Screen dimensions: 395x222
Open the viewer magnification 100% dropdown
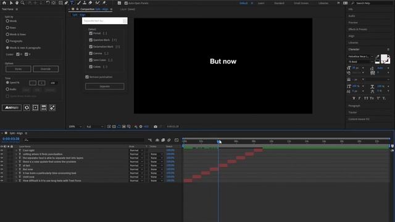click(75, 126)
